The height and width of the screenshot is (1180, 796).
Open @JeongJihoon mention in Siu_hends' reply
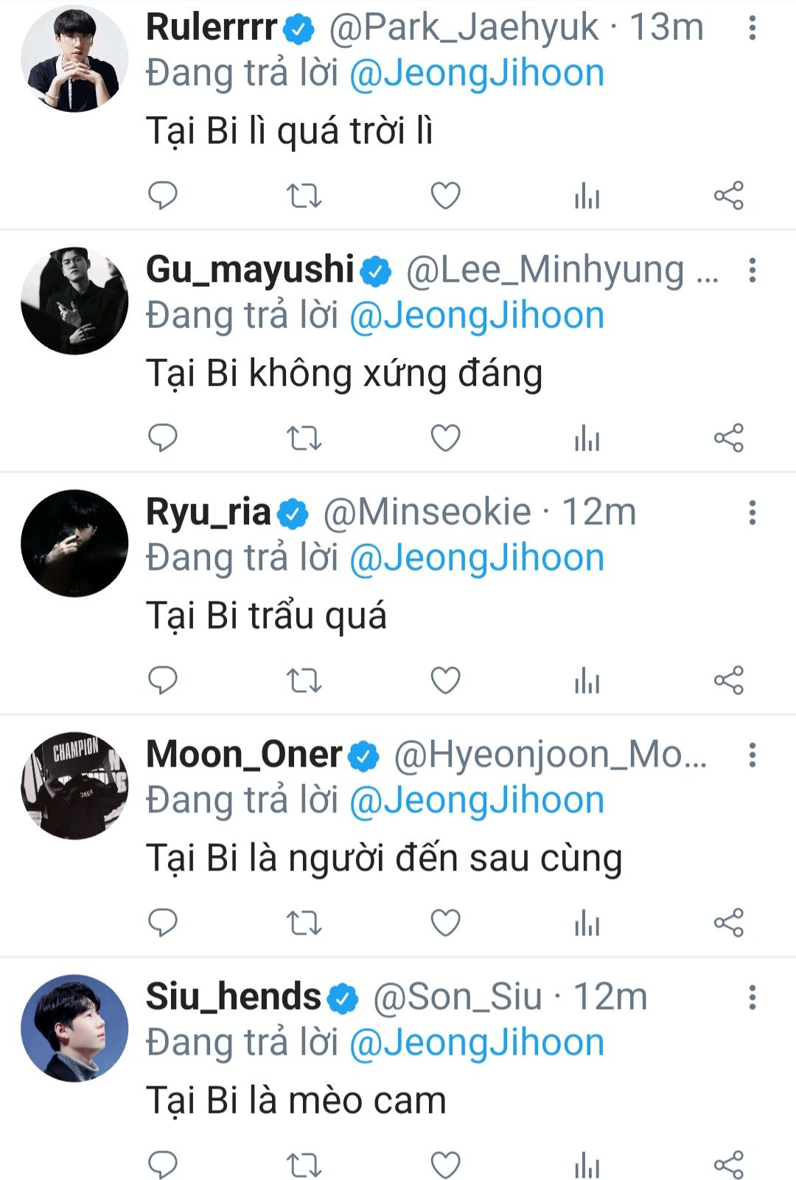click(x=476, y=1044)
